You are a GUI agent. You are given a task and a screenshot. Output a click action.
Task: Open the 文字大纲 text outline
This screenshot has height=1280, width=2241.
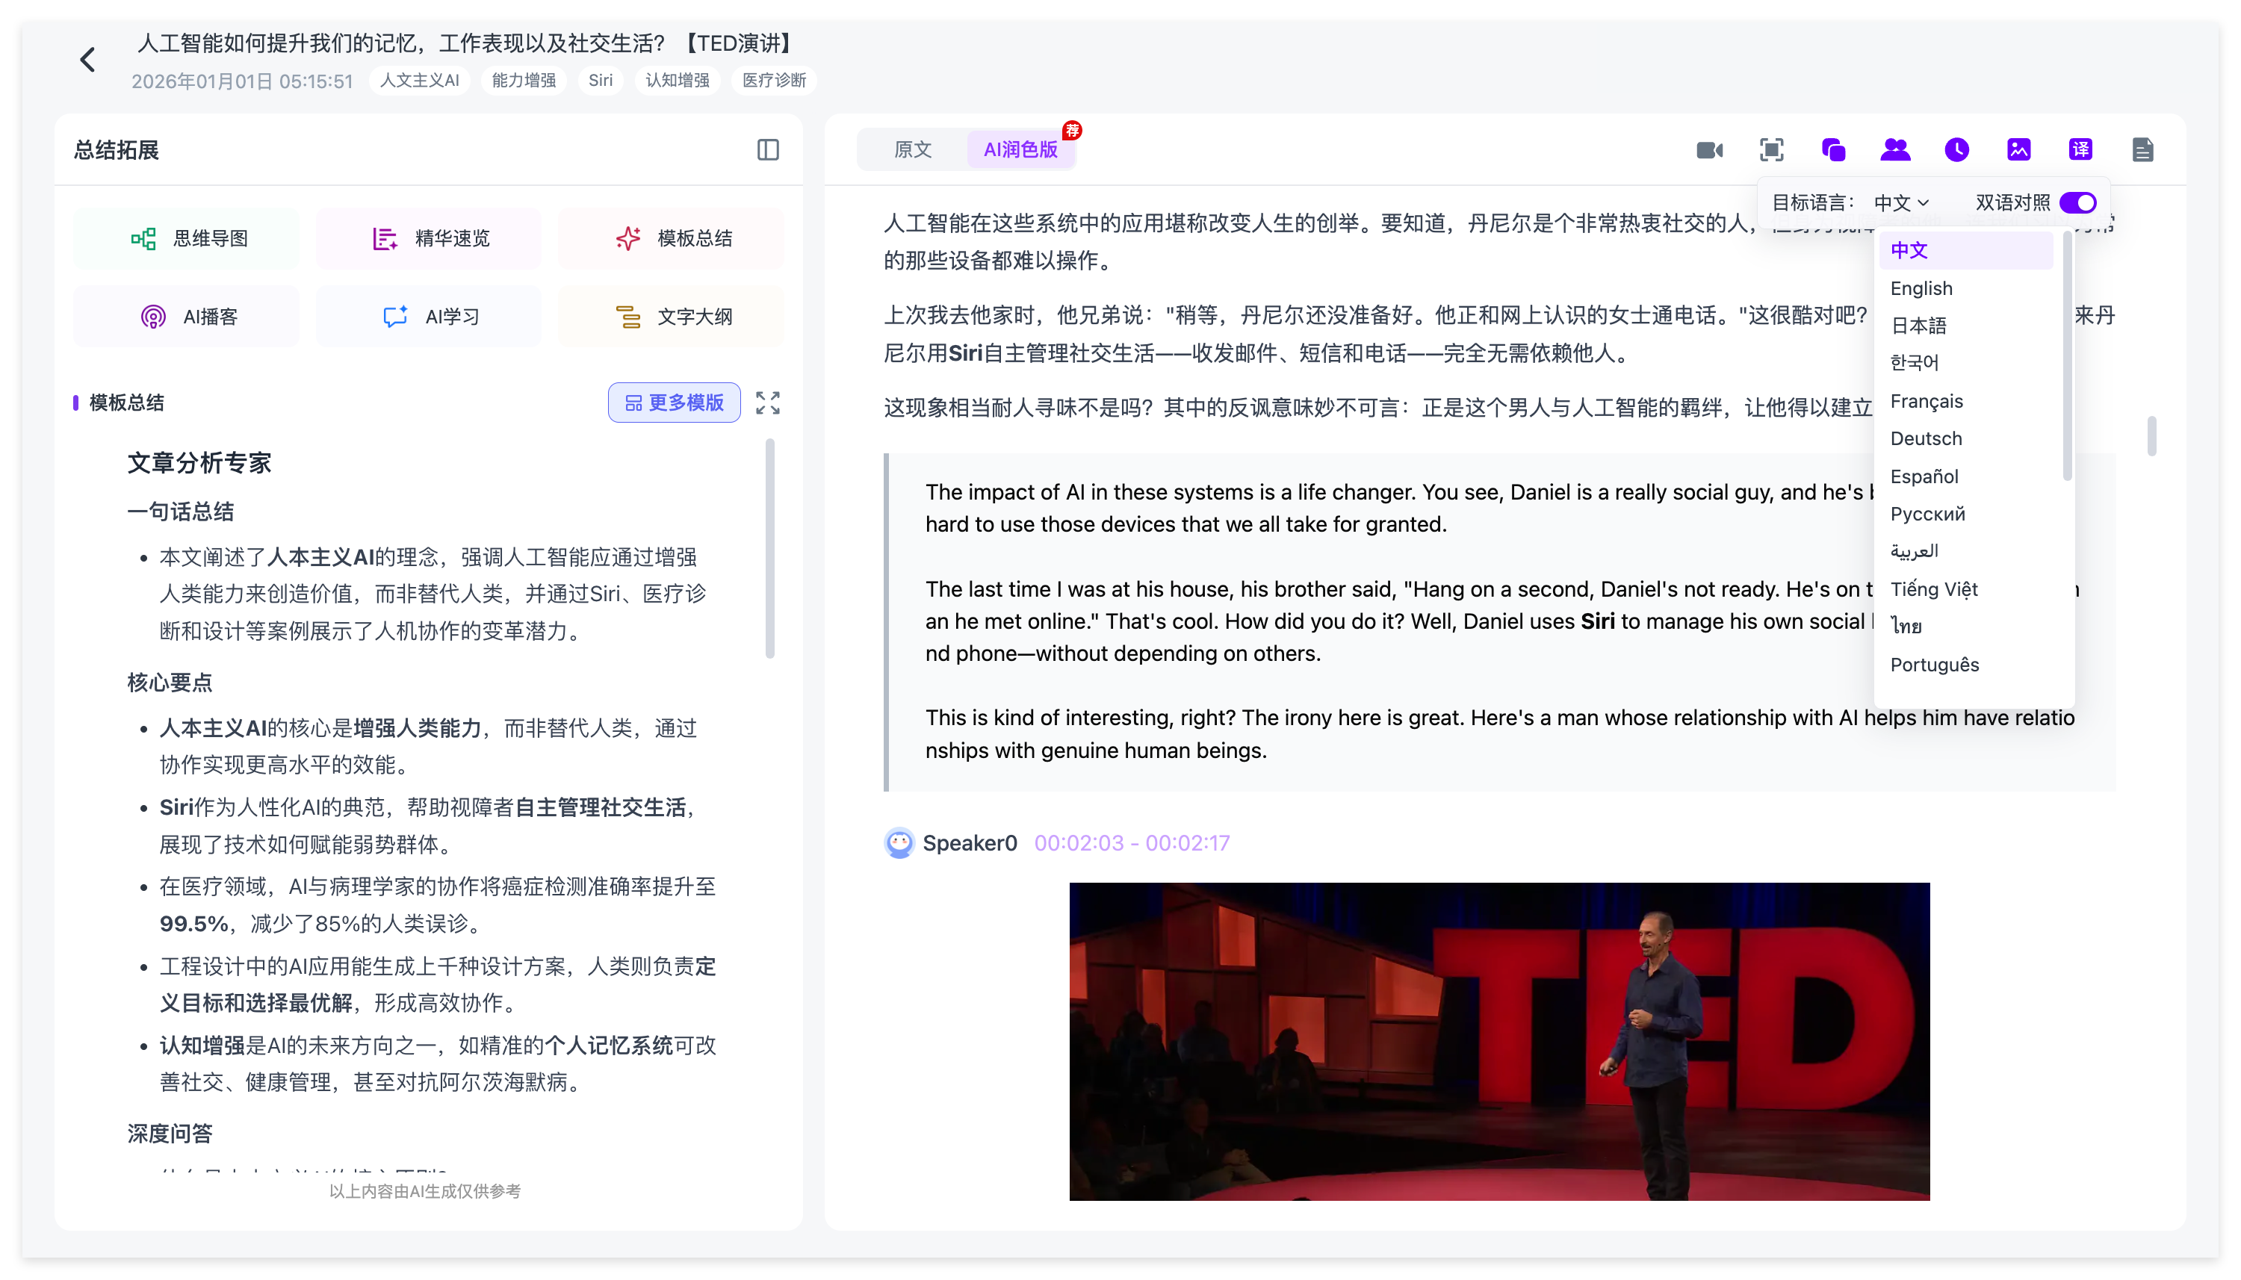click(x=671, y=317)
